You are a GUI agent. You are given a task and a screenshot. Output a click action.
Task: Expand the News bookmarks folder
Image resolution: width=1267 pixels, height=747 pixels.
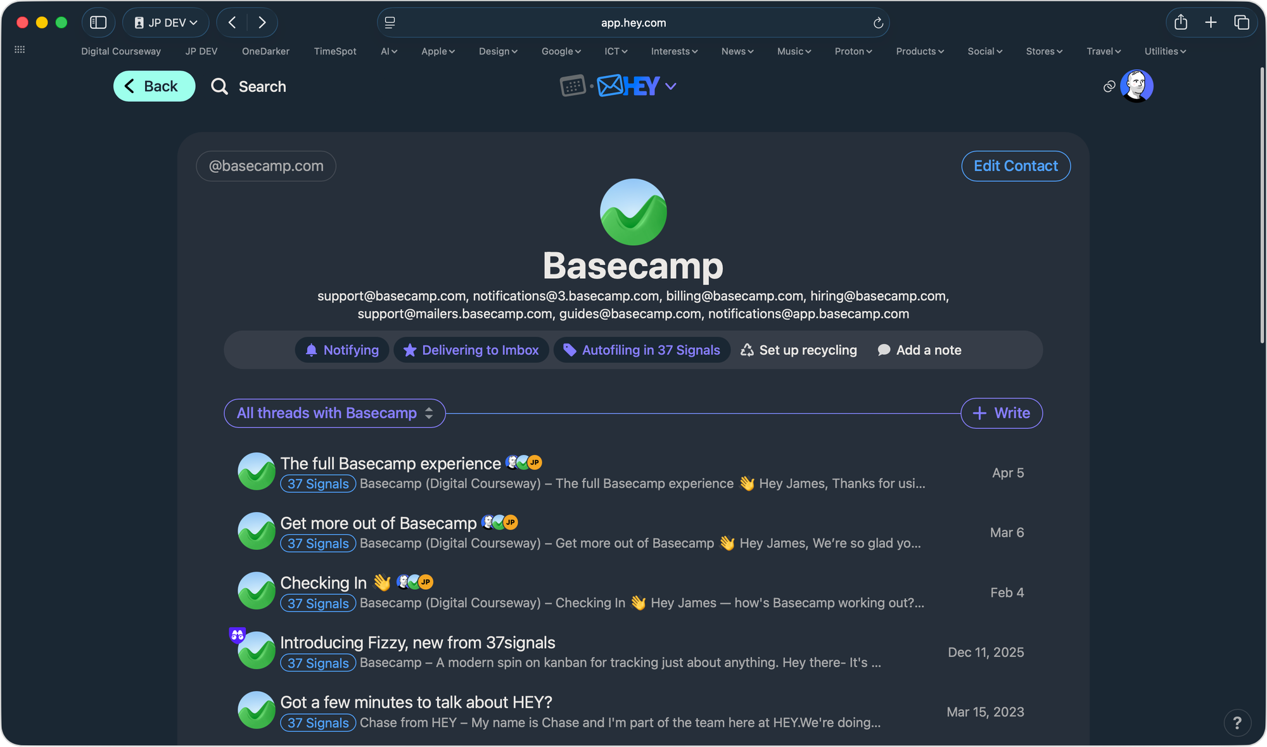737,51
